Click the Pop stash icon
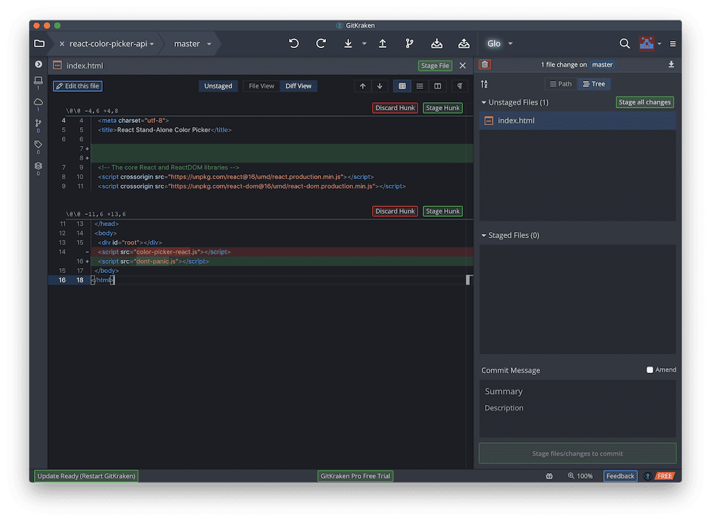 pyautogui.click(x=464, y=44)
